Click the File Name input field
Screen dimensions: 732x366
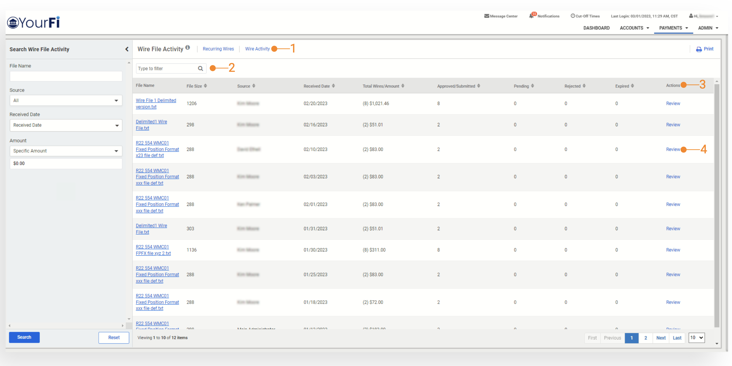pos(66,76)
